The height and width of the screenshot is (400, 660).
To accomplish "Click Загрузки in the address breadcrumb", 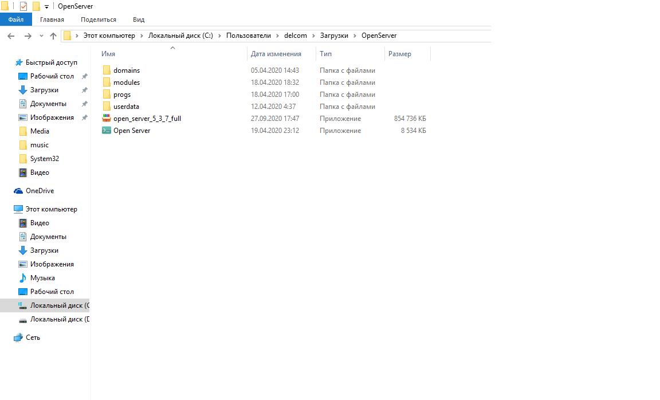I will tap(334, 36).
